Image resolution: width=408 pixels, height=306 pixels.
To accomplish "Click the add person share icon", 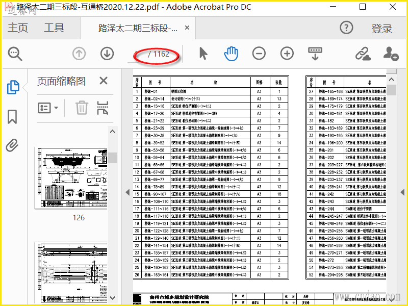I will click(x=391, y=54).
